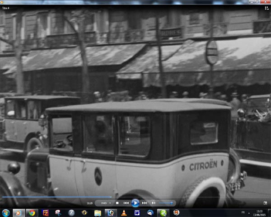
Task: Switch to Library view icon
Action: click(266, 8)
